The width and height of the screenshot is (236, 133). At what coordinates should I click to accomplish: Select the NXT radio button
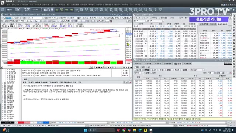148,67
